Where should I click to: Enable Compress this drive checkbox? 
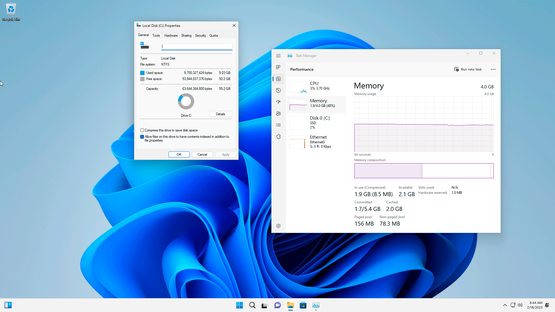142,130
